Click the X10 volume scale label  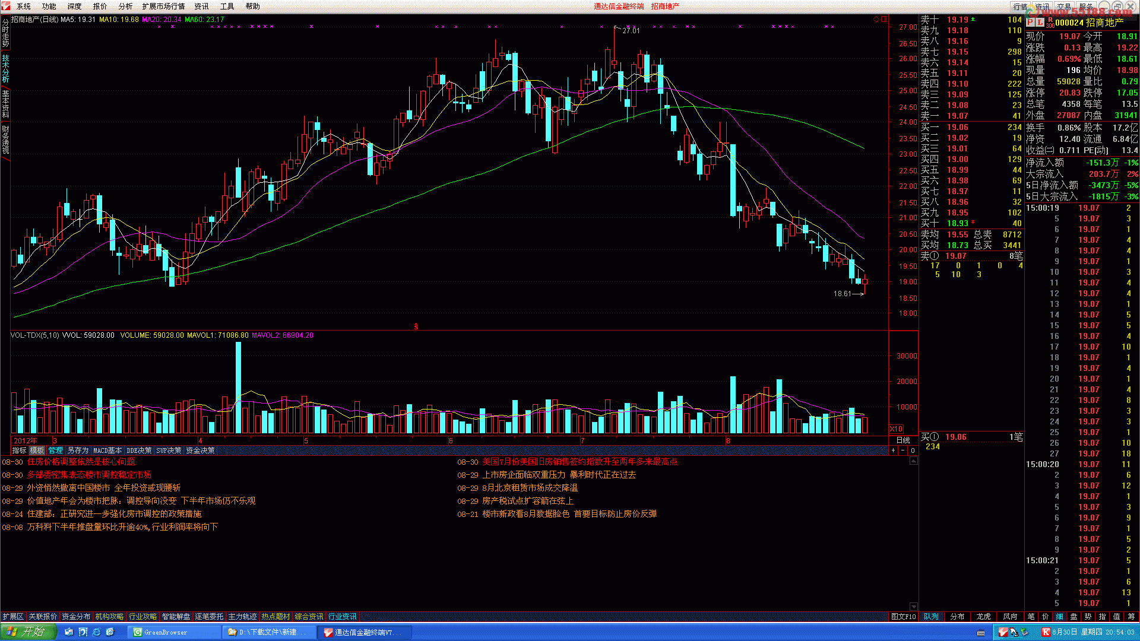tap(896, 429)
